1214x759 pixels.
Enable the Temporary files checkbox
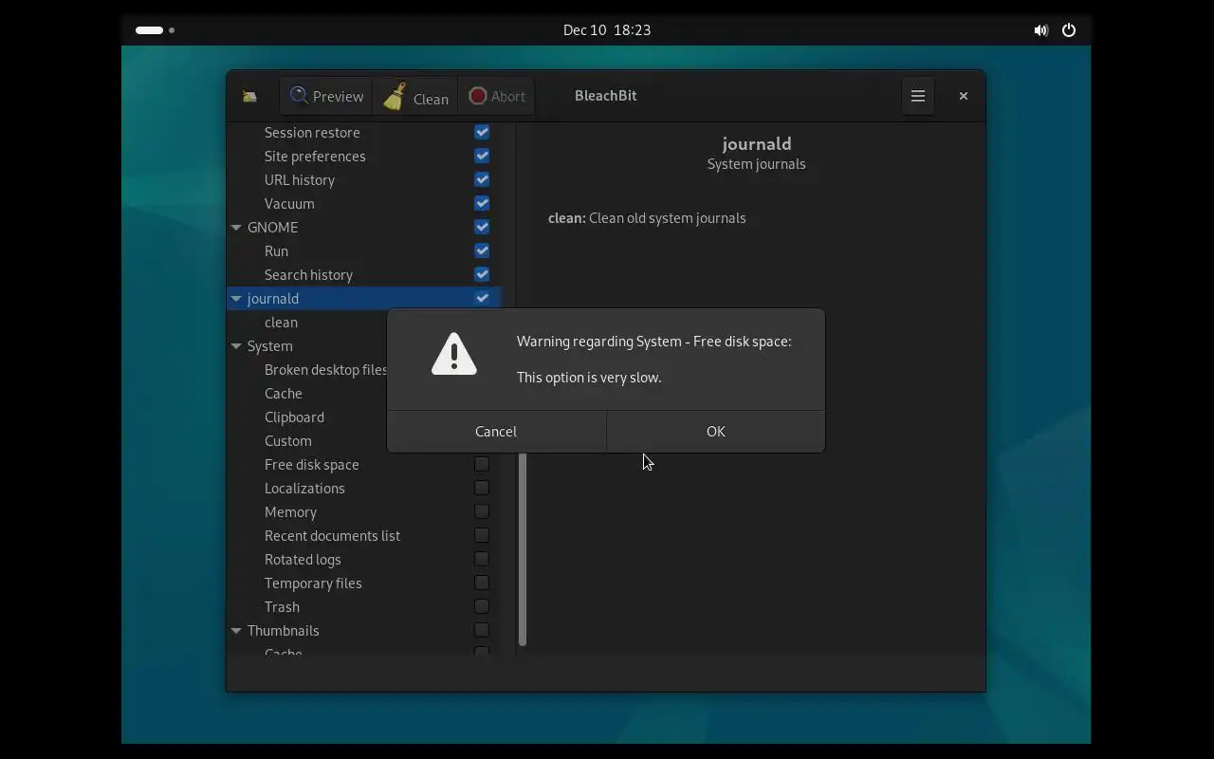point(482,583)
